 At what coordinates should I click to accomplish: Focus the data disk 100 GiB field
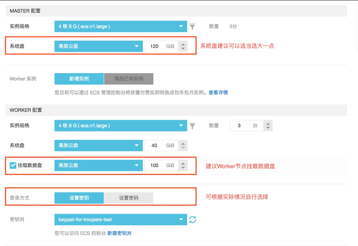tap(161, 165)
